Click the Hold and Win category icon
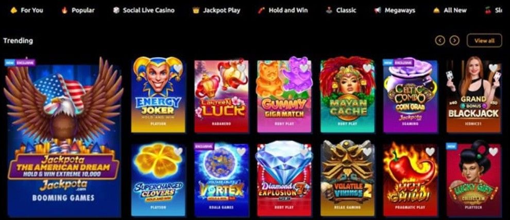 tap(261, 10)
